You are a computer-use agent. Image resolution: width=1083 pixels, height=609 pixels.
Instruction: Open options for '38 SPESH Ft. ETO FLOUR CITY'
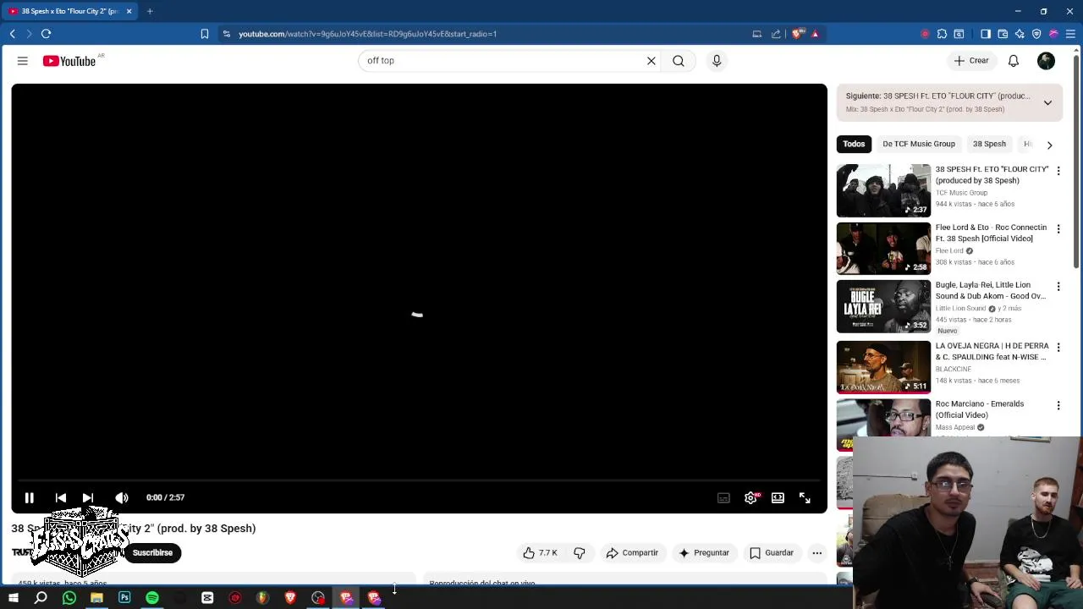1058,171
